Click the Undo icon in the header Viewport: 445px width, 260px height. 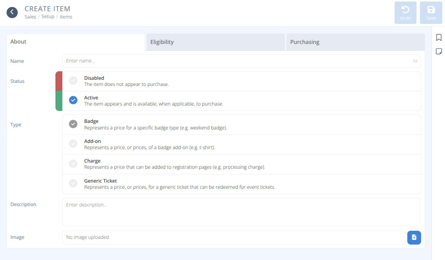pos(405,12)
